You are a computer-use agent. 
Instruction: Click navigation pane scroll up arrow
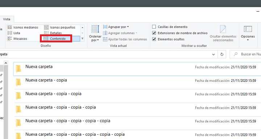click(x=6, y=63)
